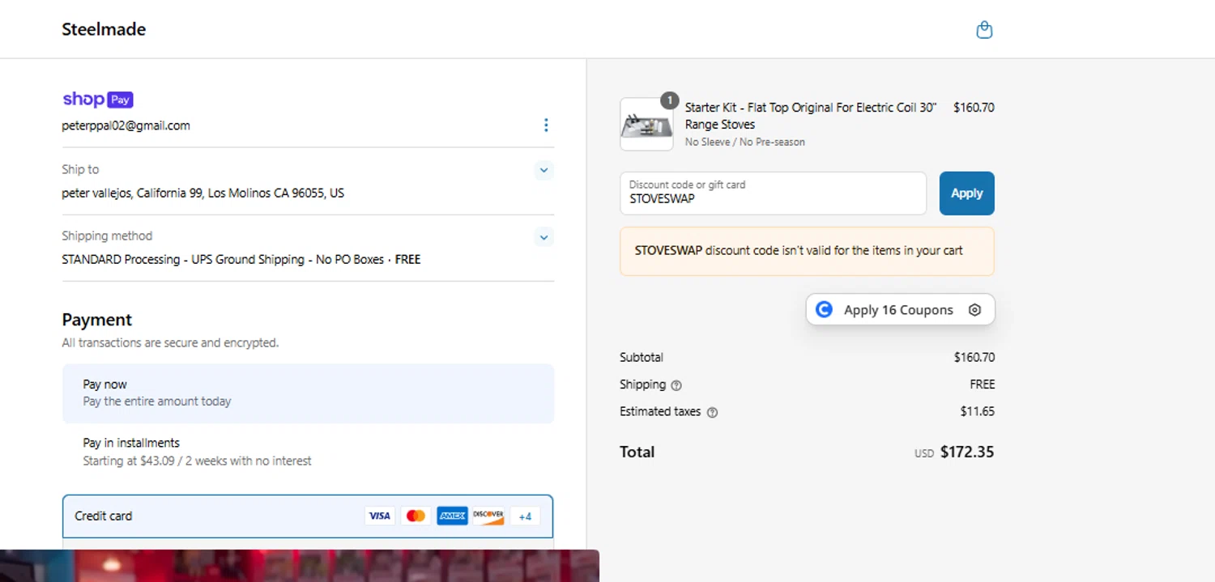Expand the Ship to section

pyautogui.click(x=544, y=170)
